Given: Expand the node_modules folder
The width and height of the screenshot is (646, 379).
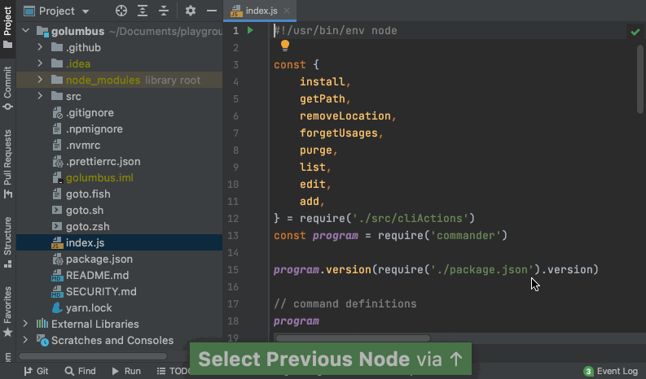Looking at the screenshot, I should [41, 81].
